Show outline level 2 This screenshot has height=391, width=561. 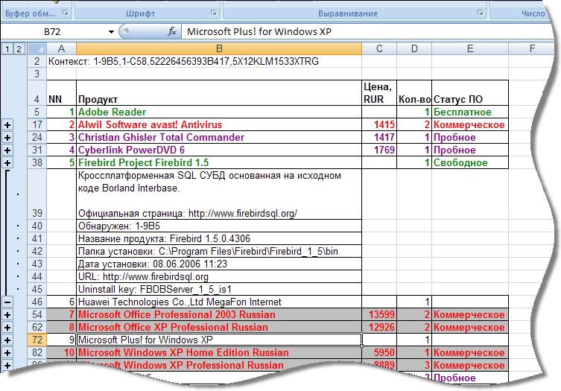pyautogui.click(x=19, y=48)
